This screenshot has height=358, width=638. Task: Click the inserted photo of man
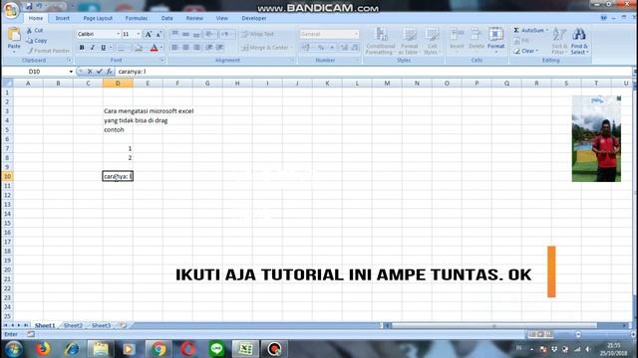point(596,139)
